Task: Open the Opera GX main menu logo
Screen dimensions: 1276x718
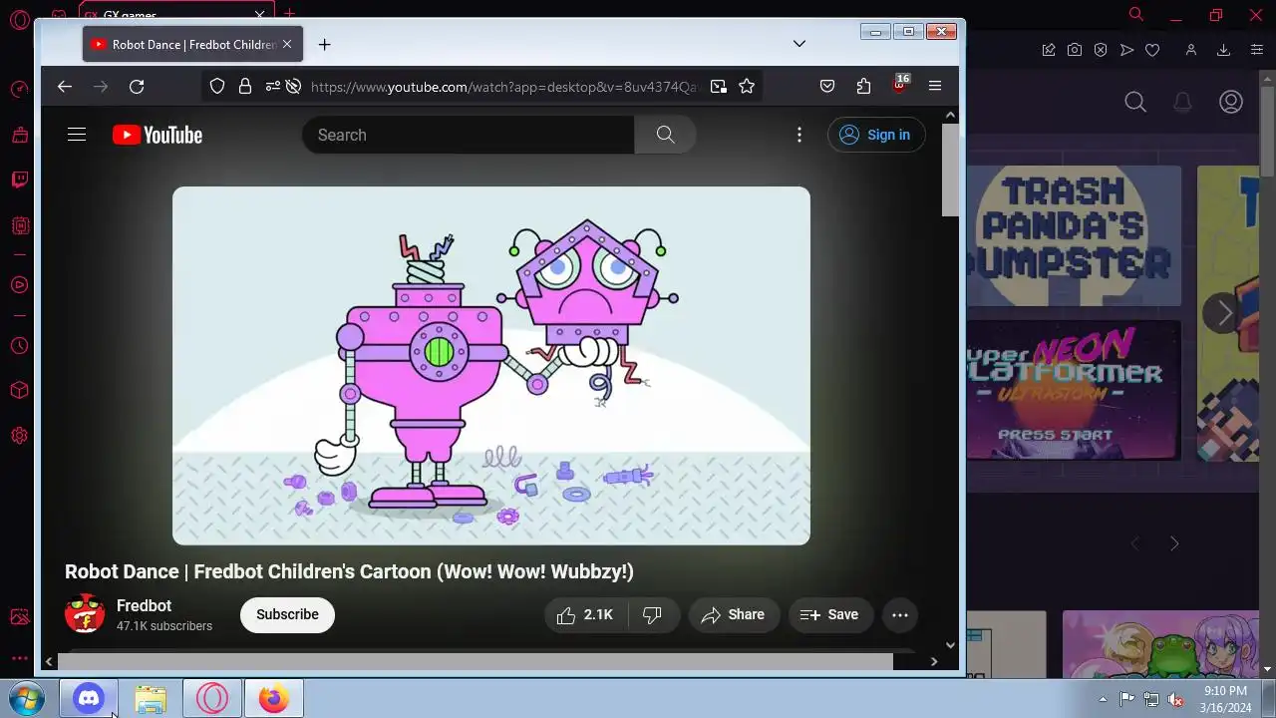Action: pyautogui.click(x=19, y=20)
